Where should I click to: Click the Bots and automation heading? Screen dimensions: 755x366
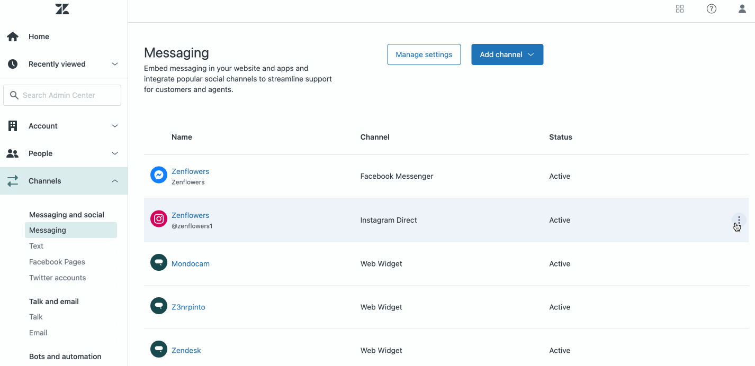point(65,356)
